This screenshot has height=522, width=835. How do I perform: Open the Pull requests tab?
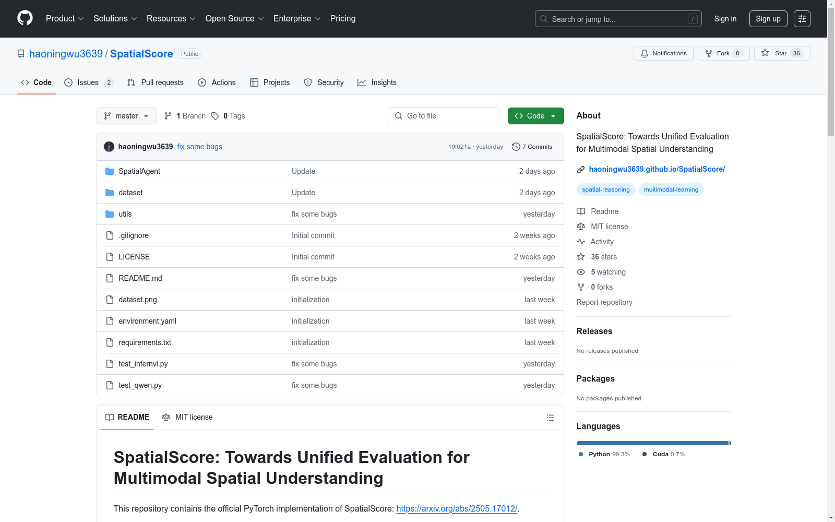(156, 82)
